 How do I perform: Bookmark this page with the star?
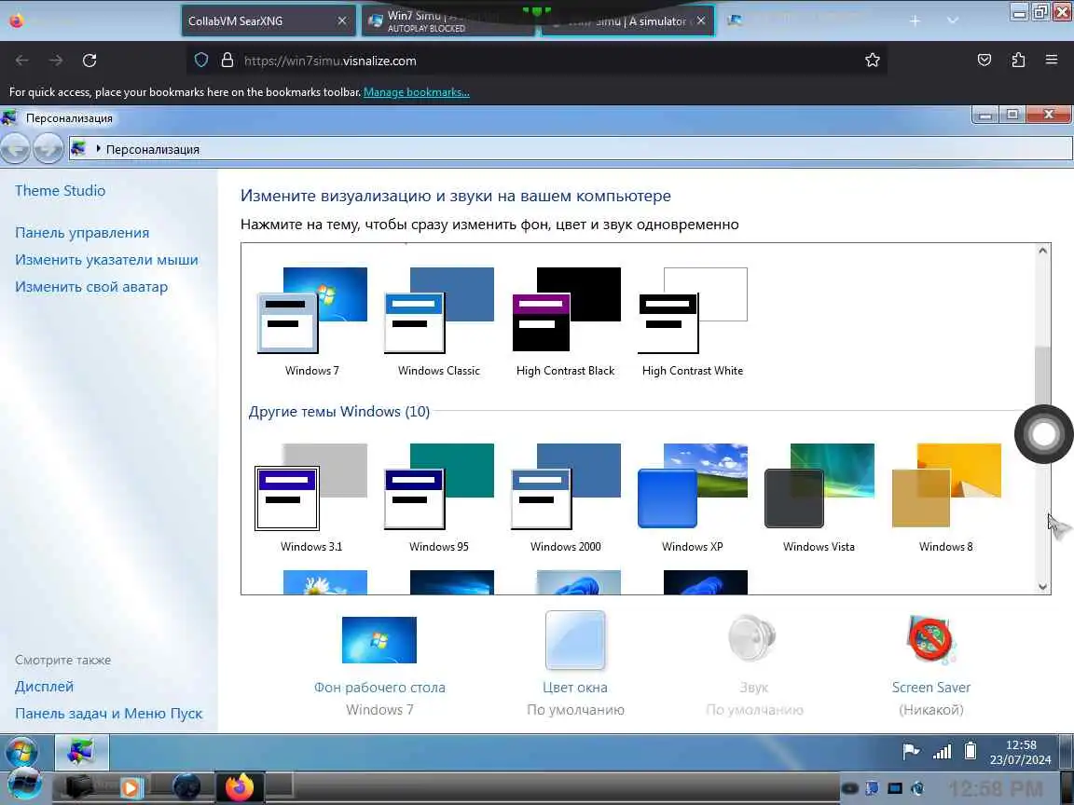coord(872,61)
